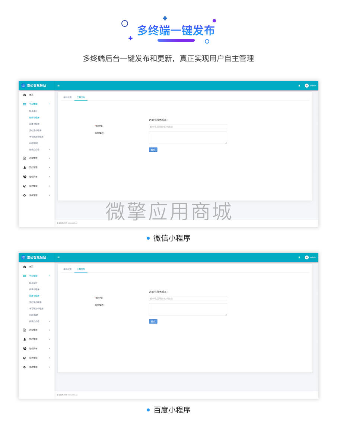Click 预约管理 bell icon in upper sidebar
This screenshot has width=337, height=423.
(x=25, y=167)
